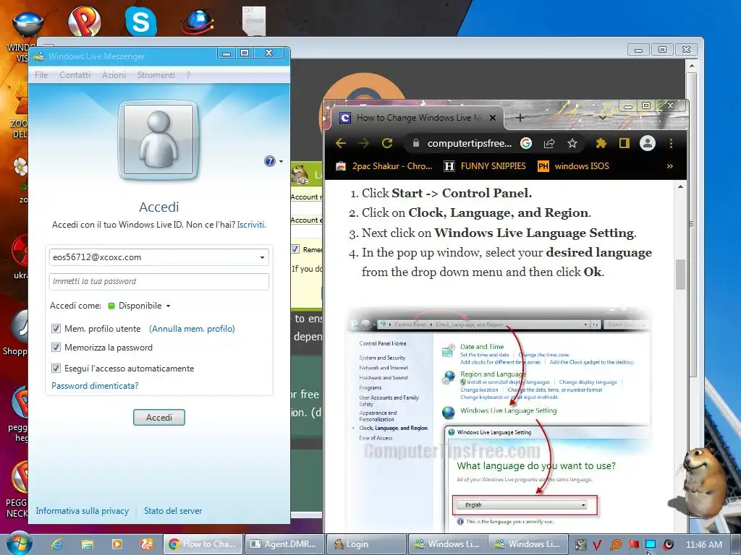Select the 'How to Change Windows Live' tab
The image size is (741, 555).
pos(416,118)
